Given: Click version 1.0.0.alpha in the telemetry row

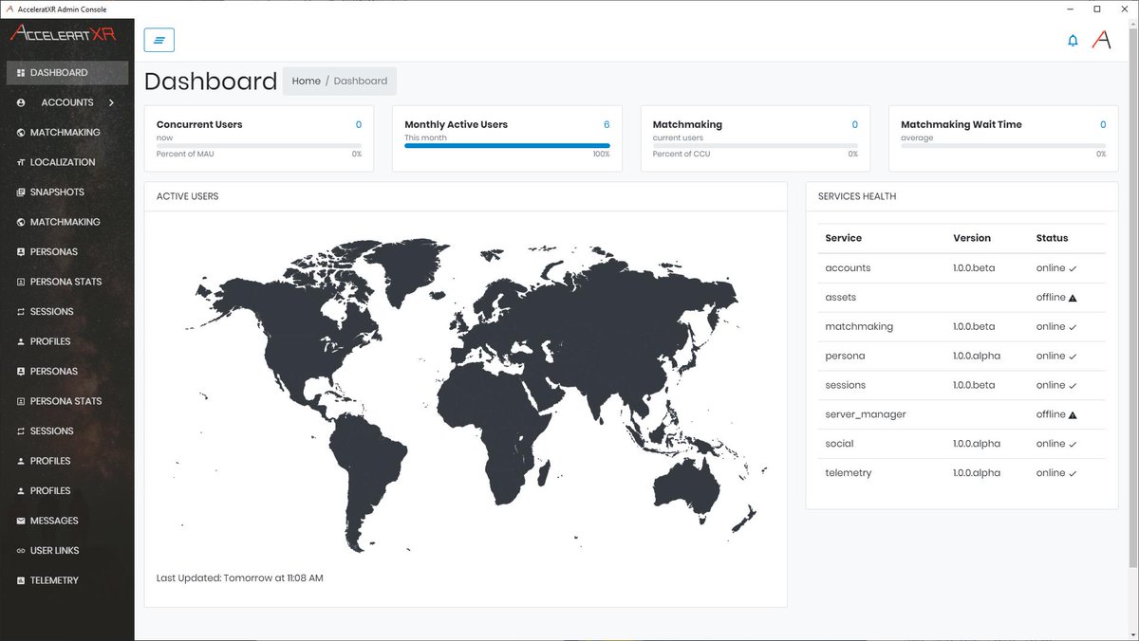Looking at the screenshot, I should (977, 473).
